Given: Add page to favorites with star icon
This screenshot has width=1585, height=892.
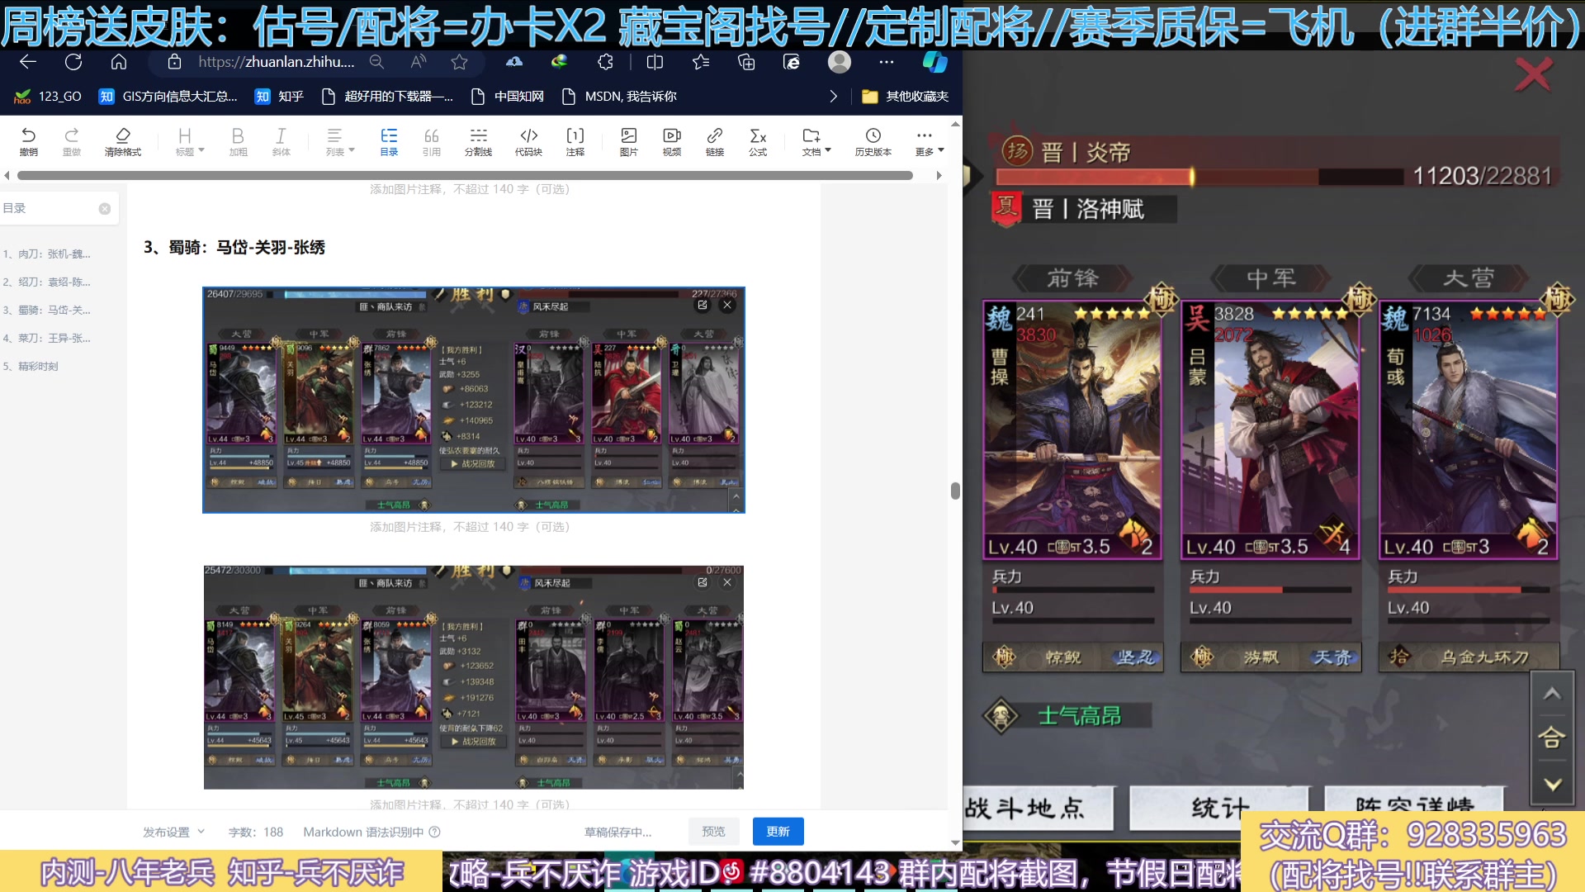Looking at the screenshot, I should pyautogui.click(x=460, y=62).
